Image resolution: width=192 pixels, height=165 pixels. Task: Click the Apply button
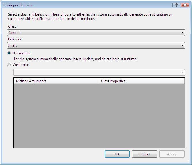(172, 154)
